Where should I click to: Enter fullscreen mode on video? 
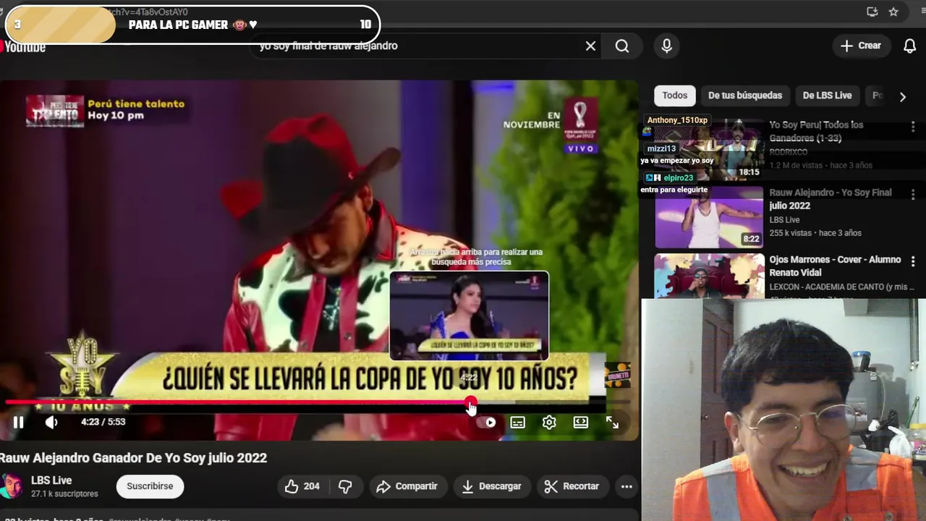click(612, 423)
